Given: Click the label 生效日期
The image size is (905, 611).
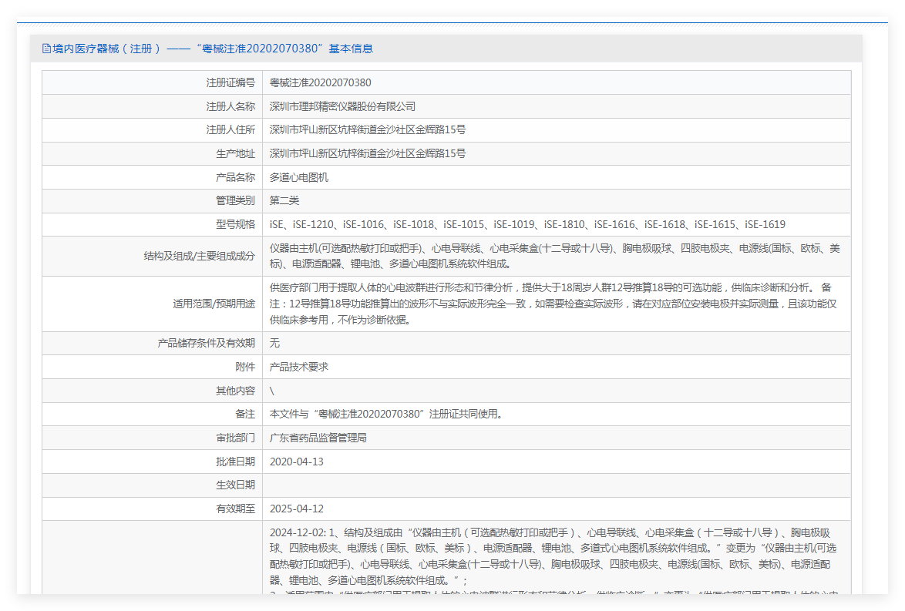Looking at the screenshot, I should (x=235, y=485).
